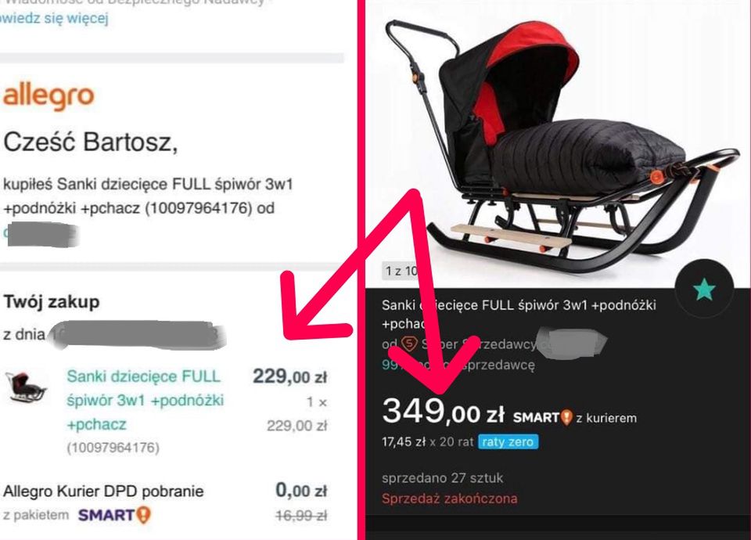Screen dimensions: 751x540
Task: Open the 'Sanki dziecięce FULL' purchase link
Action: 146,400
